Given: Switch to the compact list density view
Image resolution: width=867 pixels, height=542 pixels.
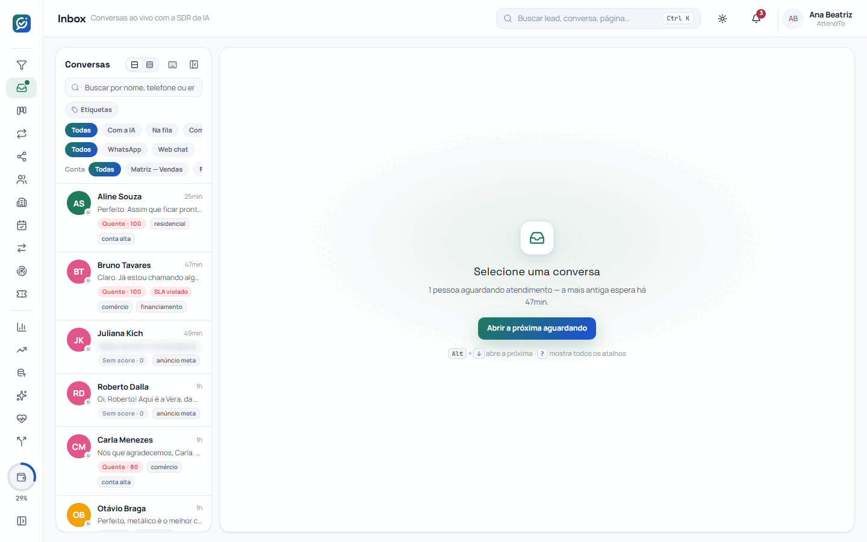Looking at the screenshot, I should [150, 64].
